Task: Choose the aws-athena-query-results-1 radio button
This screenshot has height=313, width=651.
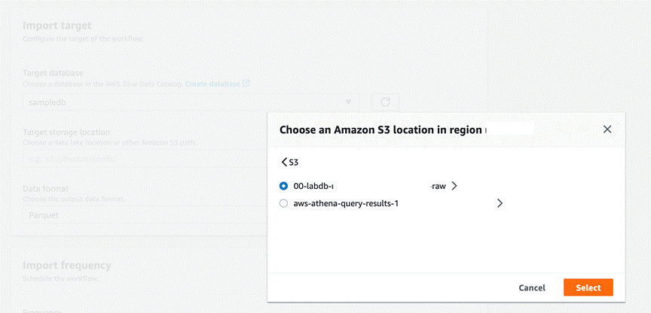Action: (283, 203)
